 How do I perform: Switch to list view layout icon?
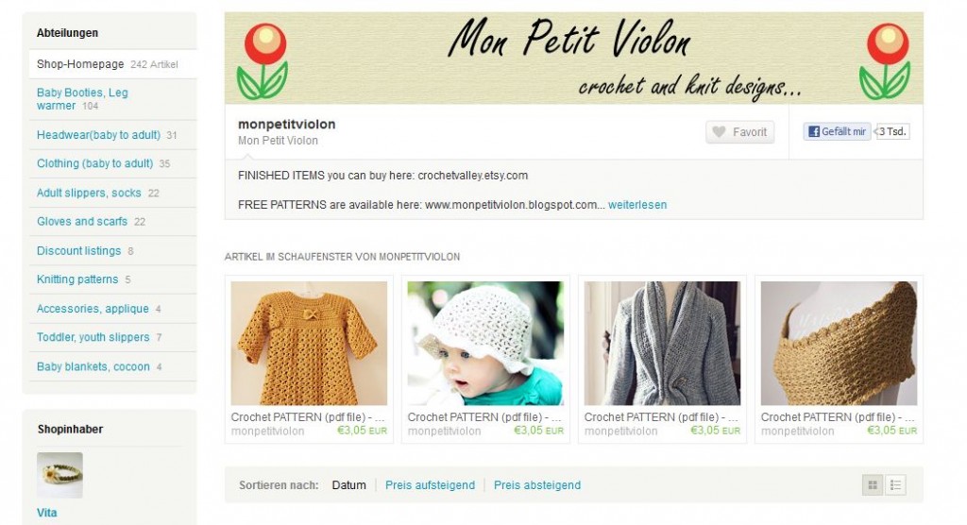pyautogui.click(x=895, y=485)
